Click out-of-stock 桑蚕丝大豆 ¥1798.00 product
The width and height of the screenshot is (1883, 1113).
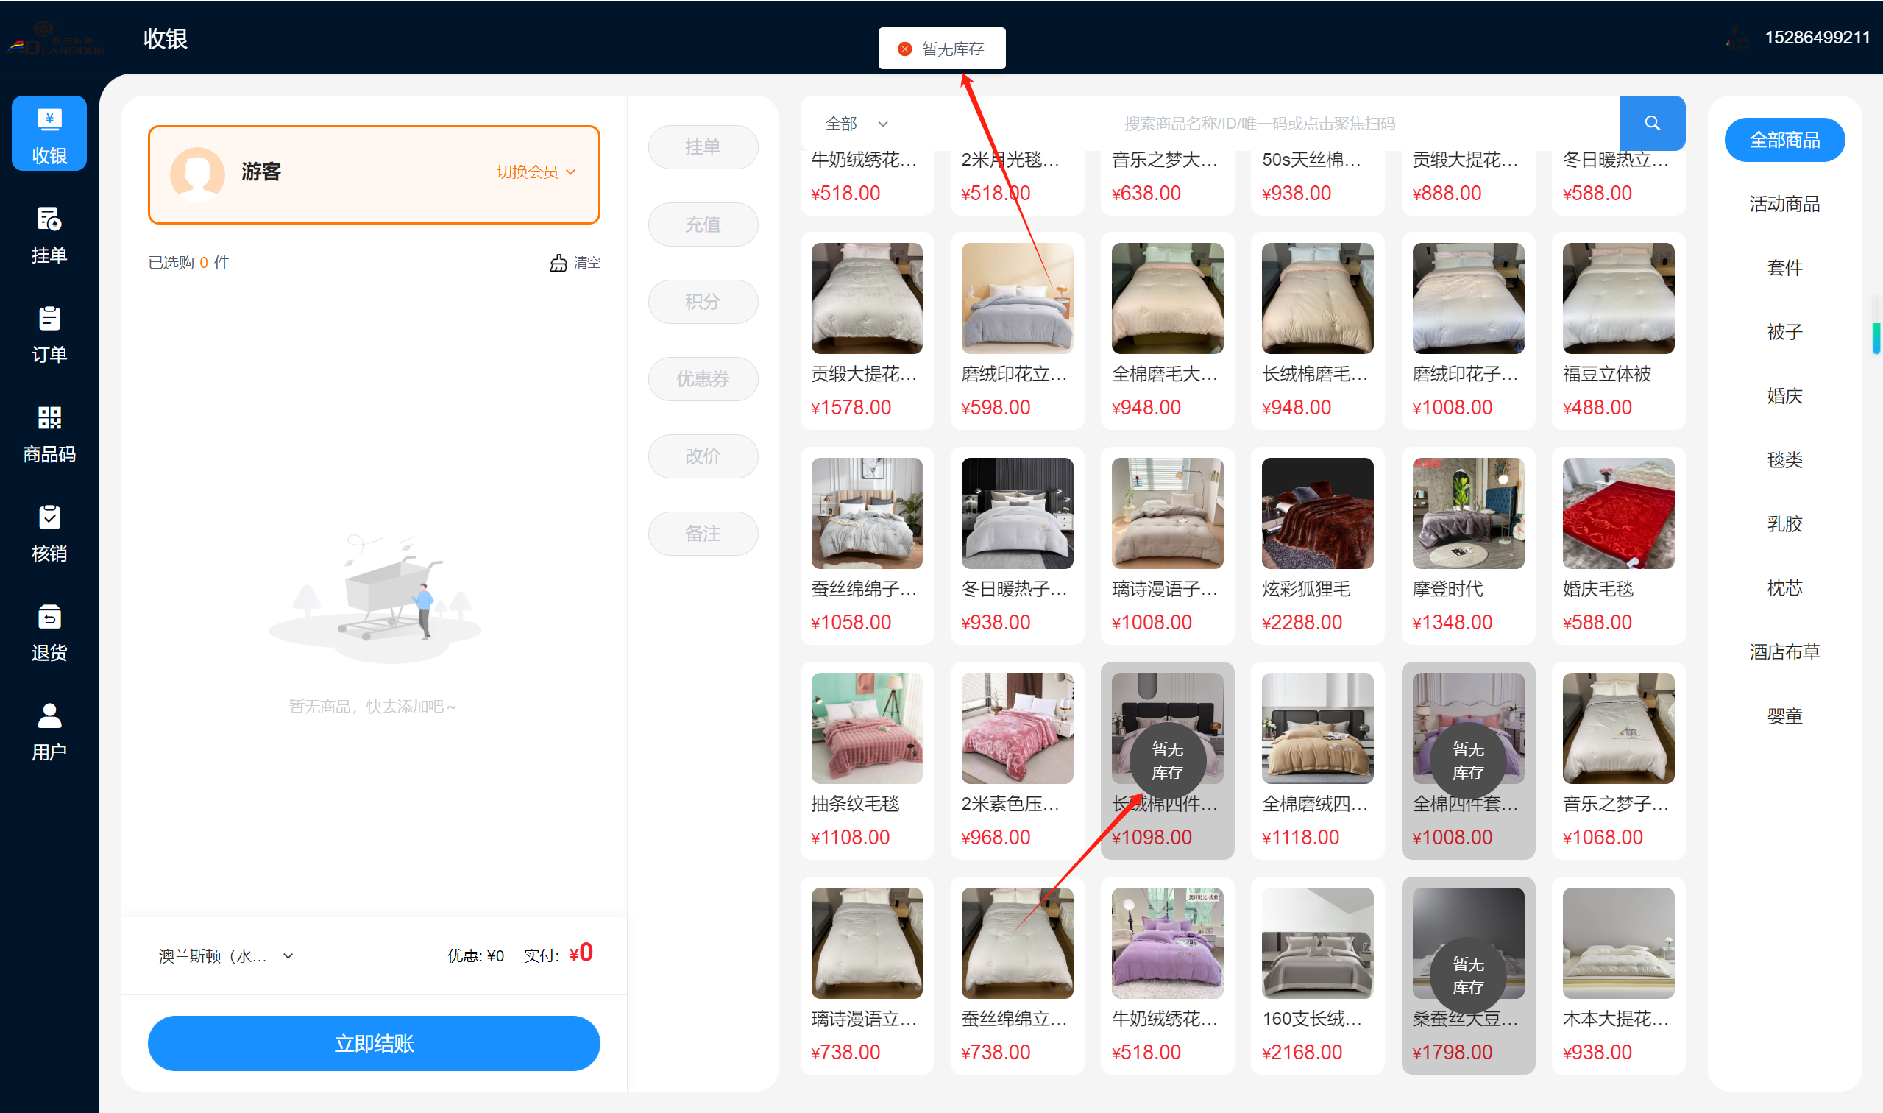1468,975
